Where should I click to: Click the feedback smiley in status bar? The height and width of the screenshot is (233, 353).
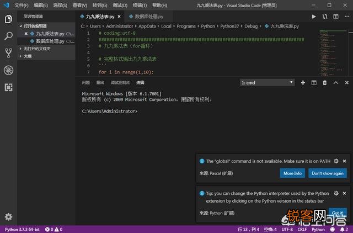[x=332, y=229]
